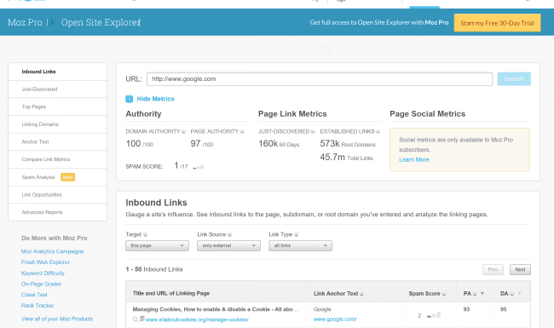Image resolution: width=554 pixels, height=328 pixels.
Task: Click DA column info icon
Action: [511, 294]
